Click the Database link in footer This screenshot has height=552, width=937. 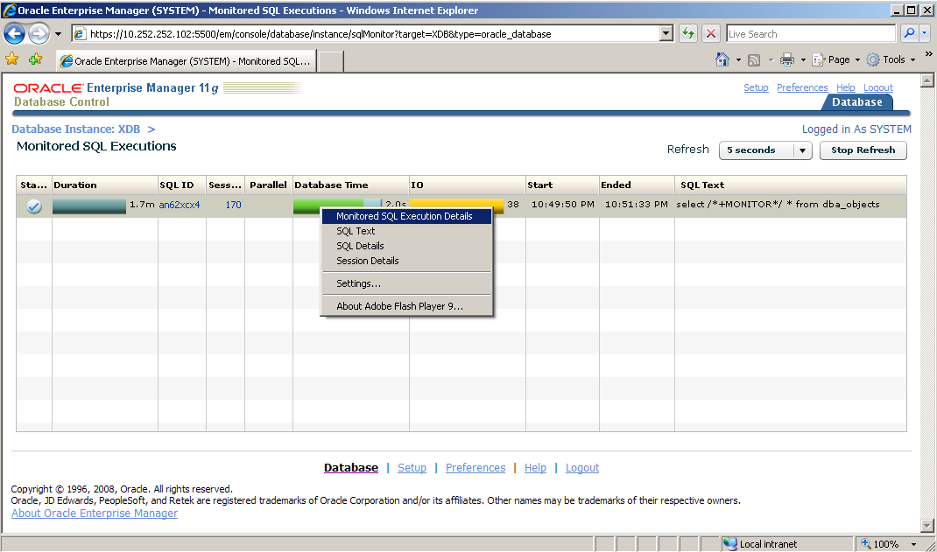[351, 468]
